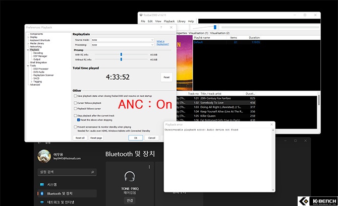Open the Source mode dropdown
The width and height of the screenshot is (338, 206).
123,40
